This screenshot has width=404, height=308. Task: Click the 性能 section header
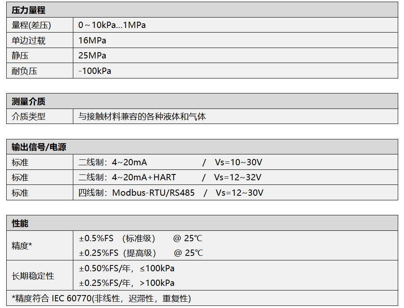[x=20, y=223]
